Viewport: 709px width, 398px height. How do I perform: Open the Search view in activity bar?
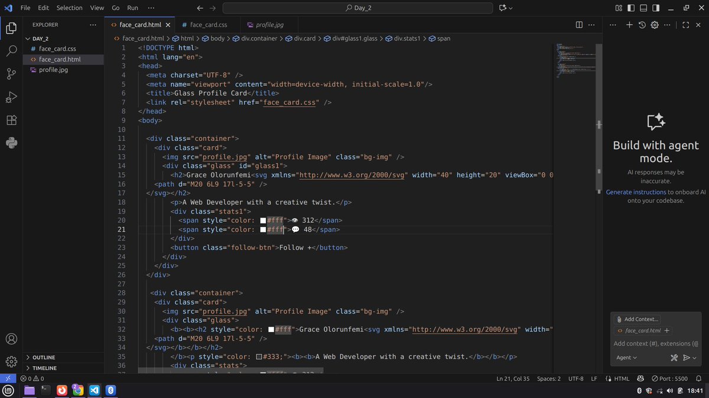click(x=11, y=51)
